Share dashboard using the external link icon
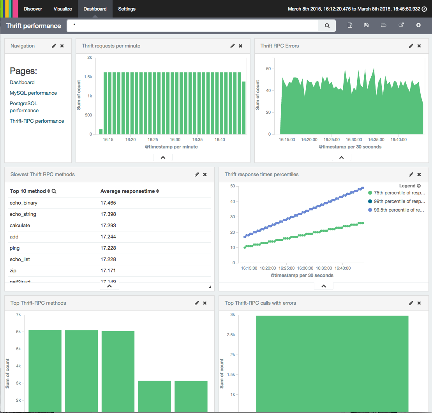 401,25
